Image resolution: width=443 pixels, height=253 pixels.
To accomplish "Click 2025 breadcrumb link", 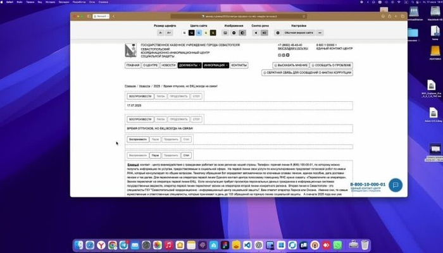I will pos(157,86).
